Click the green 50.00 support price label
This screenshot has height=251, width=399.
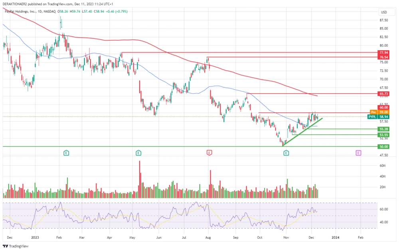tap(383, 147)
